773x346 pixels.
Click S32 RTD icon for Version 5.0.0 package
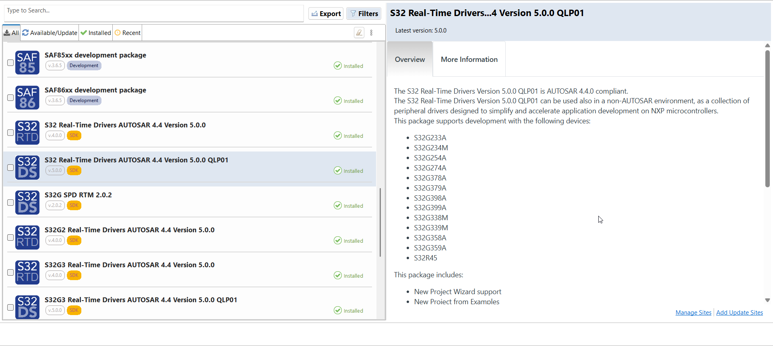click(x=27, y=133)
